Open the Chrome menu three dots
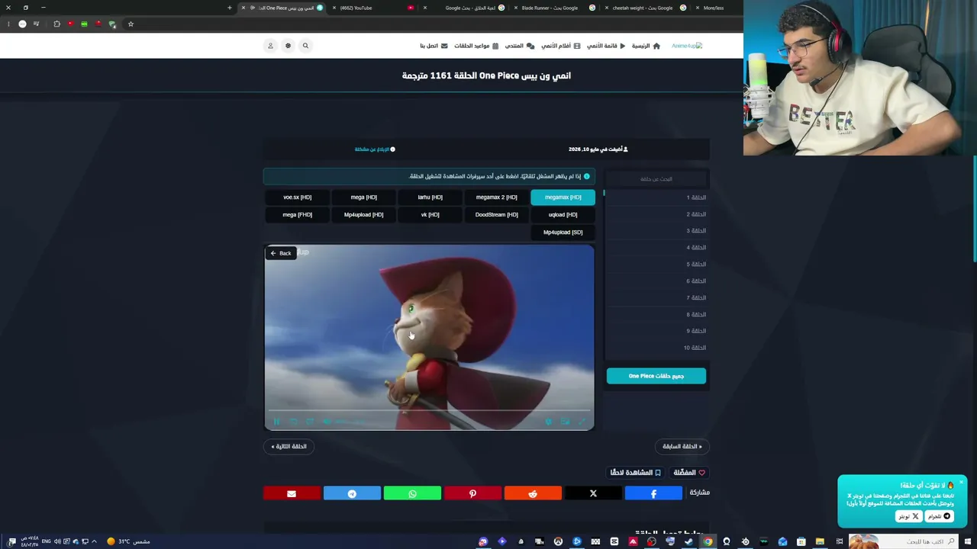The width and height of the screenshot is (977, 549). point(9,24)
